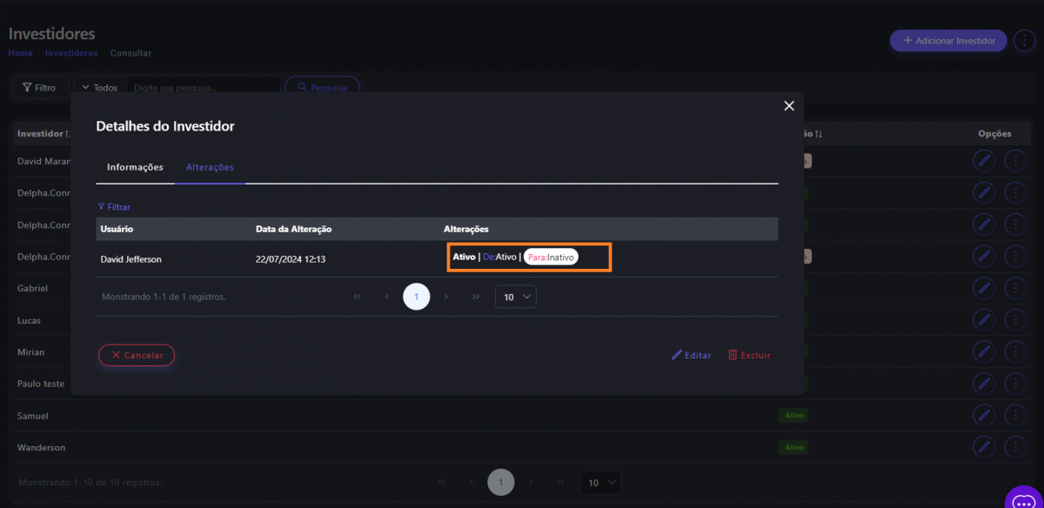Select the Alterações tab
This screenshot has width=1044, height=508.
click(x=210, y=167)
